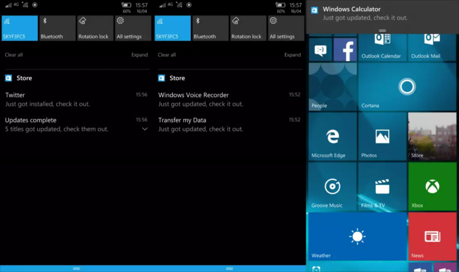Open the People tile

coord(333,87)
